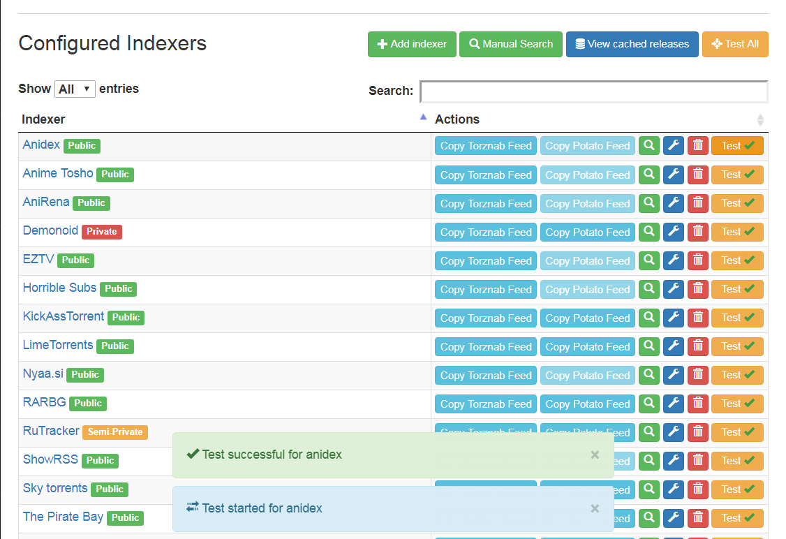Open the Demonoid indexer link
The width and height of the screenshot is (786, 539).
coord(50,230)
